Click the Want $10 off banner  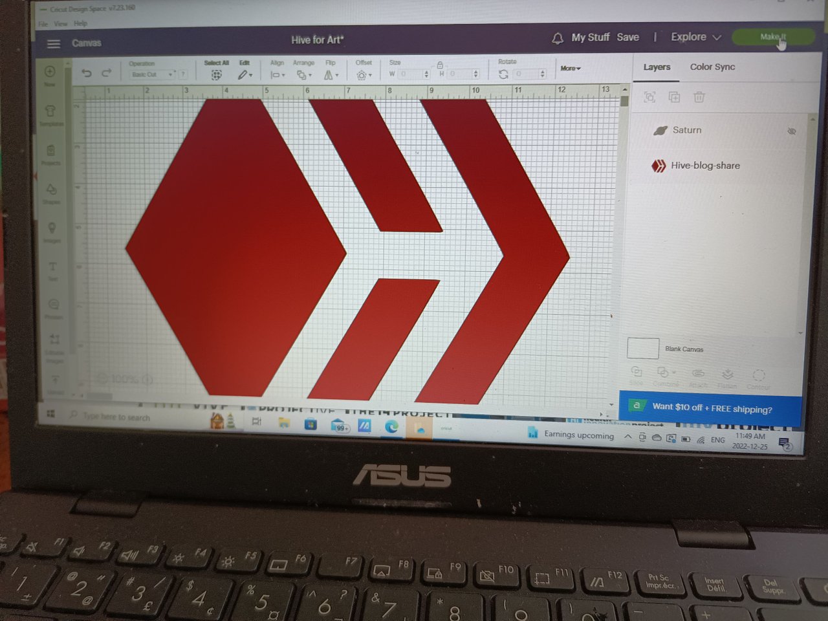point(710,408)
